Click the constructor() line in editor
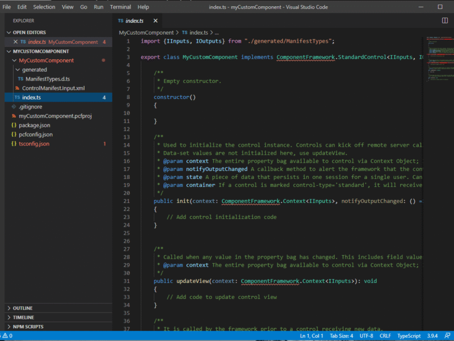Viewport: 454px width, 341px height. click(175, 97)
